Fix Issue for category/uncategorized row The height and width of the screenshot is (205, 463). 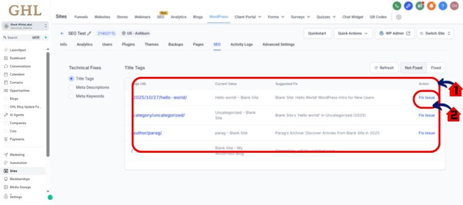(426, 115)
